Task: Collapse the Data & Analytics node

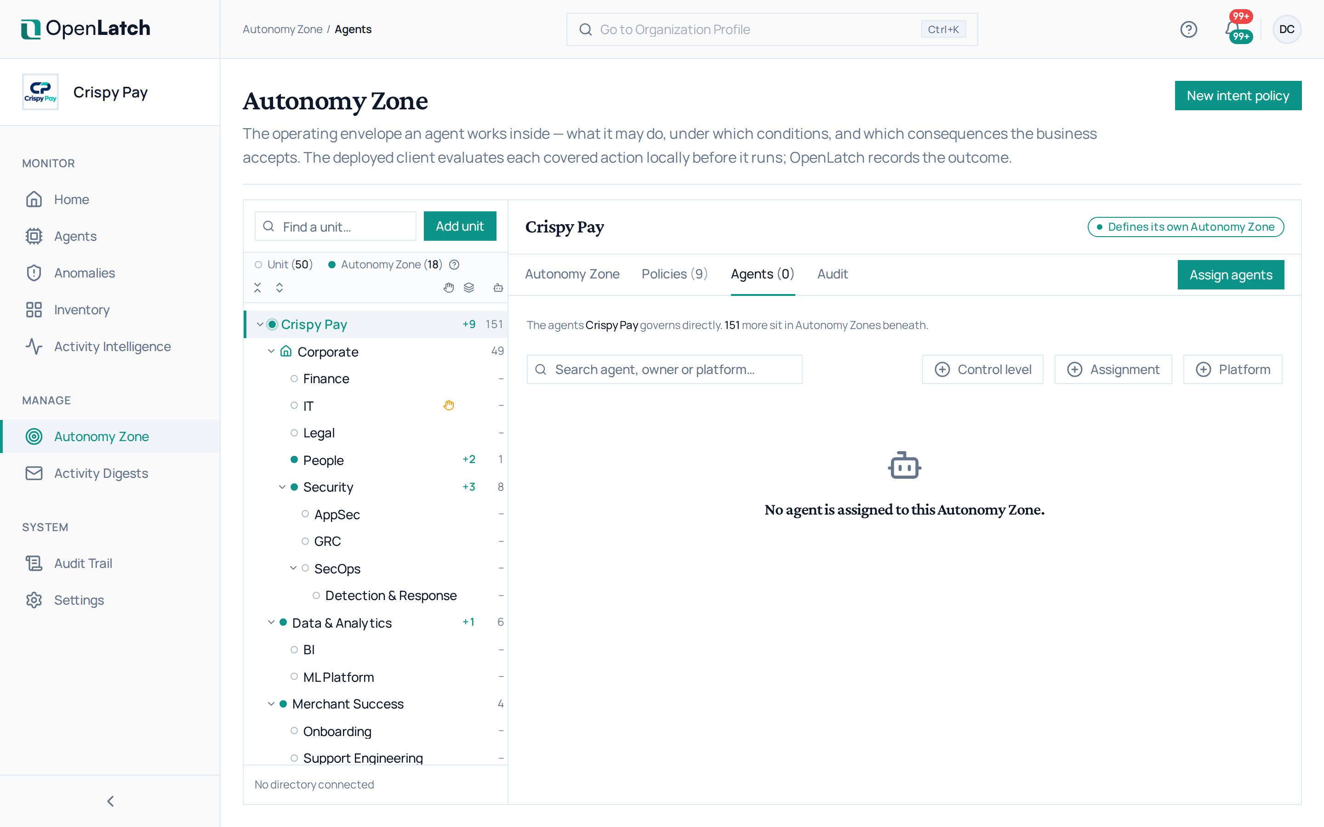Action: pos(271,623)
